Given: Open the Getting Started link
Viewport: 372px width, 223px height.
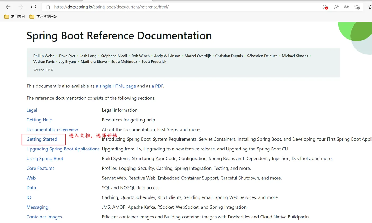Looking at the screenshot, I should [42, 139].
